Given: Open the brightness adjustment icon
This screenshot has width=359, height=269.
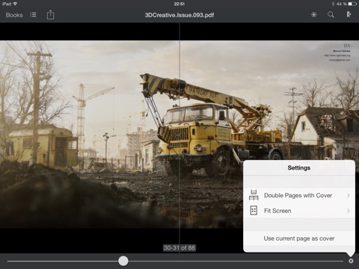Looking at the screenshot, I should click(x=313, y=15).
